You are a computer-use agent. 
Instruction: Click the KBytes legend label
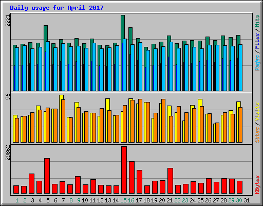tap(257, 185)
